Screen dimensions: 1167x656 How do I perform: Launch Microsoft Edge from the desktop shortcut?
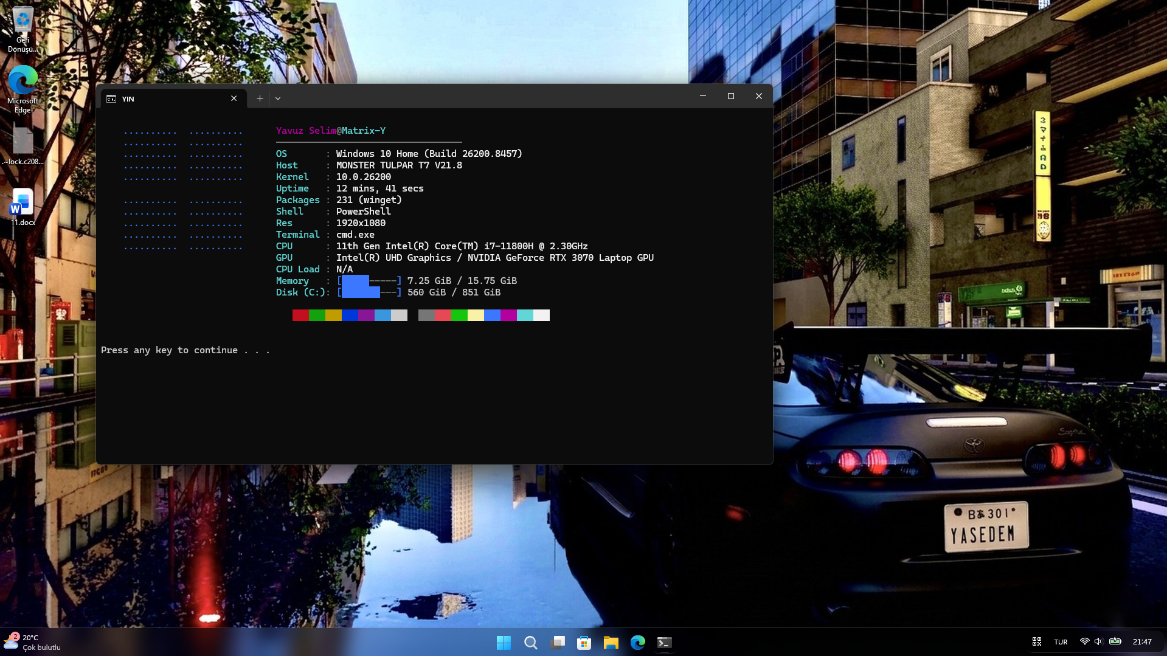[23, 89]
